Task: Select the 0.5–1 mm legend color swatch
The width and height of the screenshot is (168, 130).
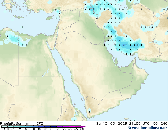Action: (x=11, y=127)
